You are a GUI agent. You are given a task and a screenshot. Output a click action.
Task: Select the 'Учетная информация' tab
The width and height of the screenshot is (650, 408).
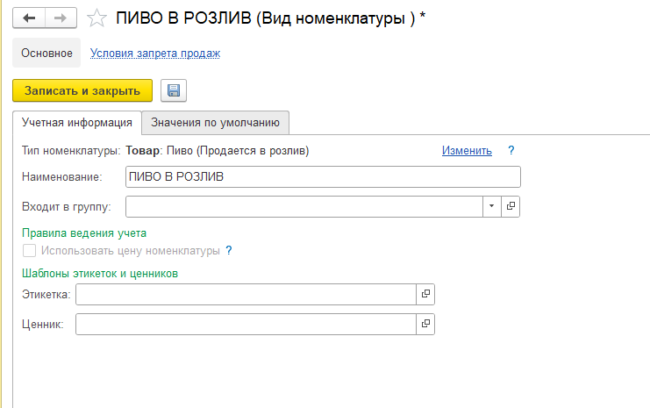pyautogui.click(x=77, y=123)
